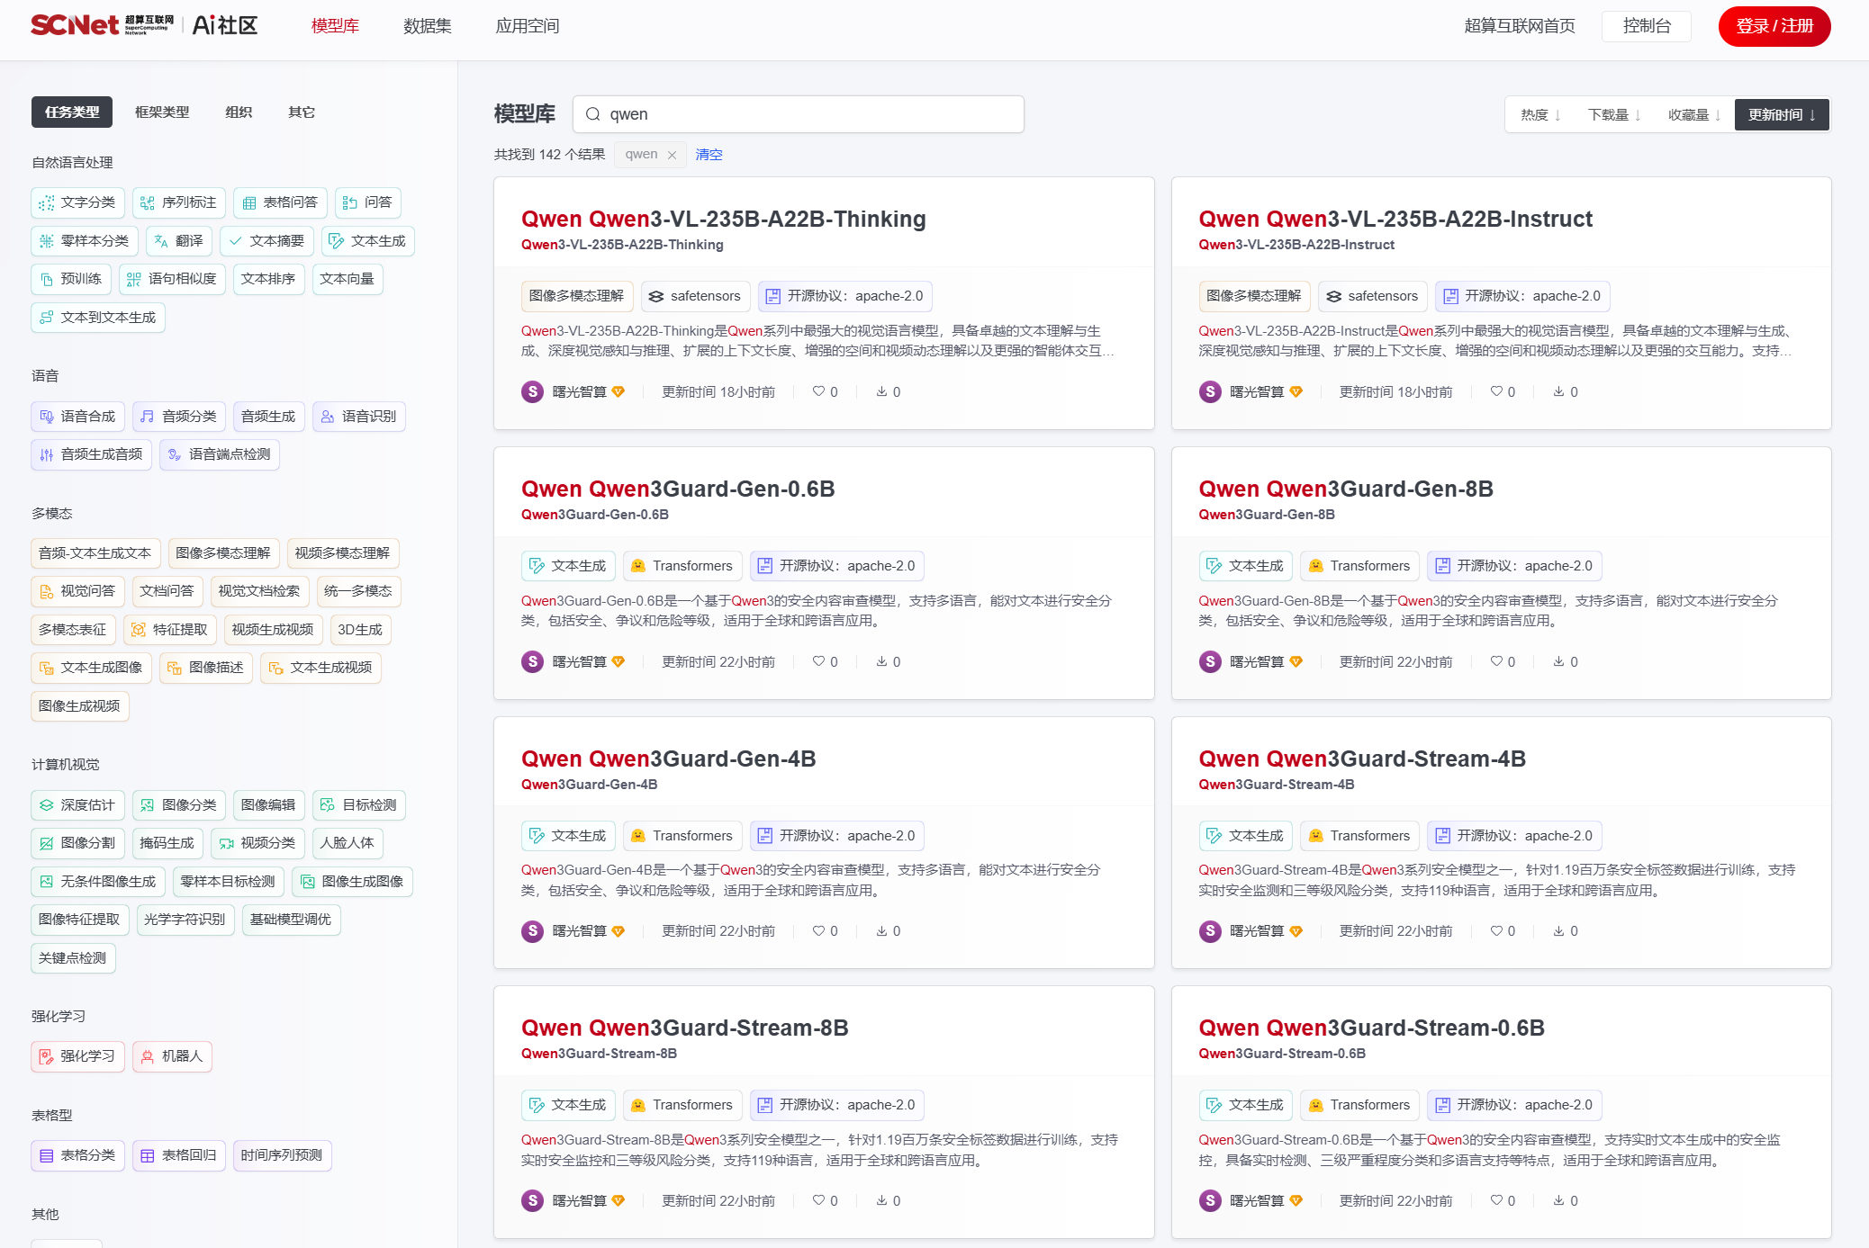Sort results by 收藏量
This screenshot has height=1248, width=1869.
point(1694,115)
